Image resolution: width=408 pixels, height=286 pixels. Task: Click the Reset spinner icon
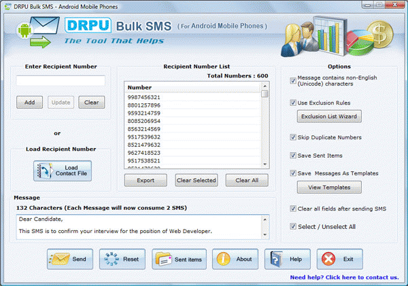112,259
